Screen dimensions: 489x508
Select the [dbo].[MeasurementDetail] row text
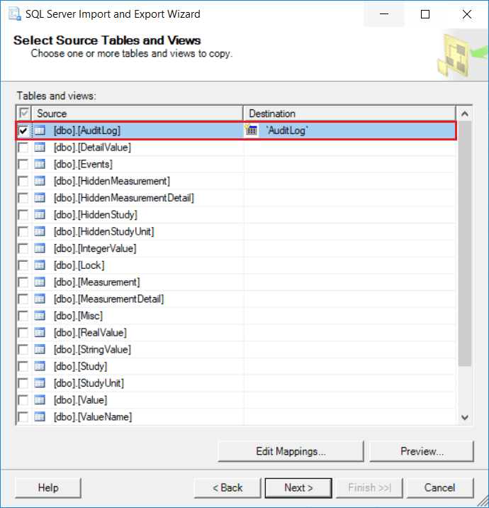point(108,299)
